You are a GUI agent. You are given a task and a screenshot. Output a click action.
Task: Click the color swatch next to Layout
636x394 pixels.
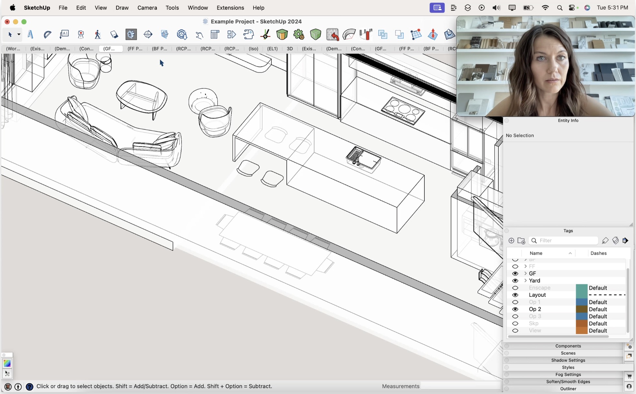582,295
